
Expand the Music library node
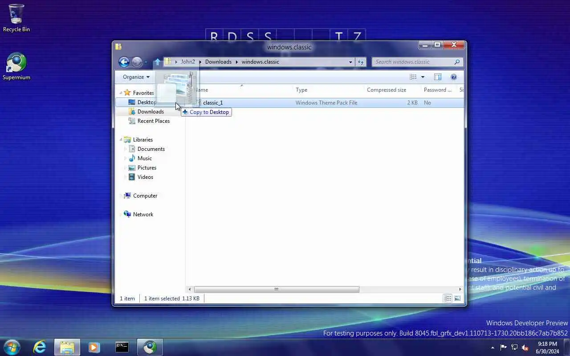(125, 158)
